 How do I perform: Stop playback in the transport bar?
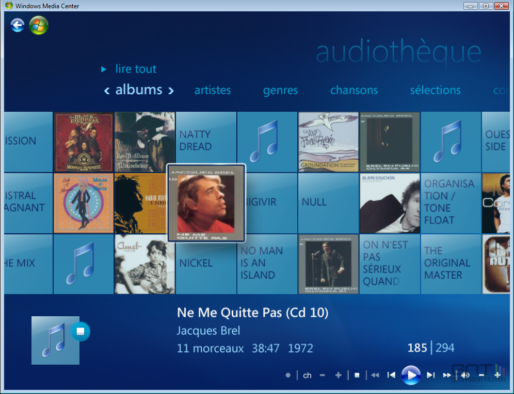pos(357,375)
